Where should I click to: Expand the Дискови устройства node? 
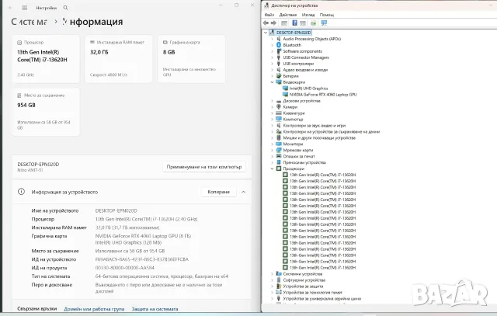[272, 101]
